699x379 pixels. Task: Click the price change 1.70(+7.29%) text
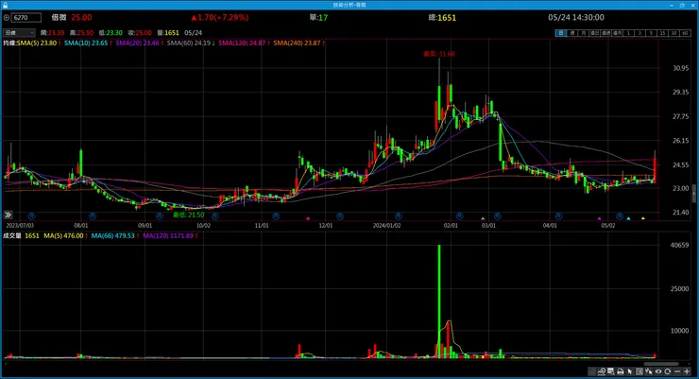222,17
